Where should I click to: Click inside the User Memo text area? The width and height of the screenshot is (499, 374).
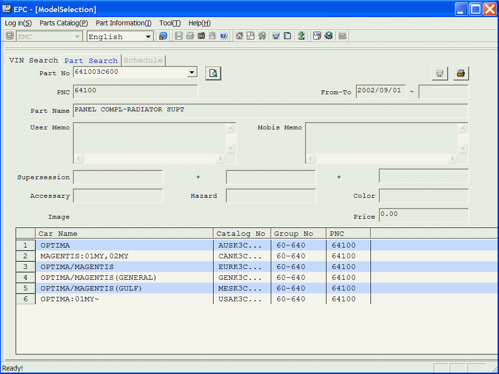pos(150,139)
